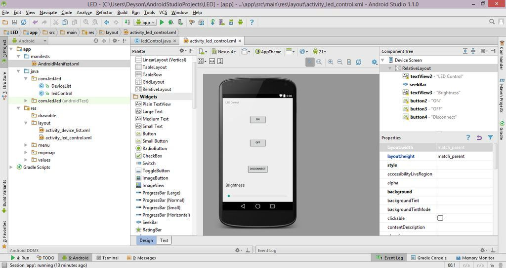Viewport: 506px width, 268px height.
Task: Select AndroidManifest.xml in project tree
Action: (58, 64)
